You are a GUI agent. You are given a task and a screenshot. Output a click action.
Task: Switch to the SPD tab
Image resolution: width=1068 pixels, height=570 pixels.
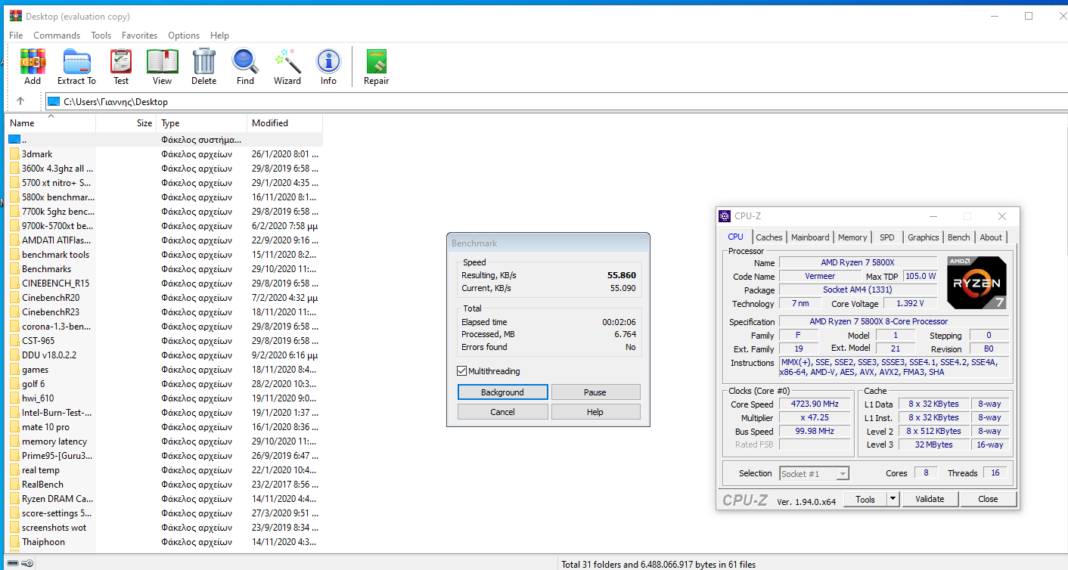[x=886, y=237]
